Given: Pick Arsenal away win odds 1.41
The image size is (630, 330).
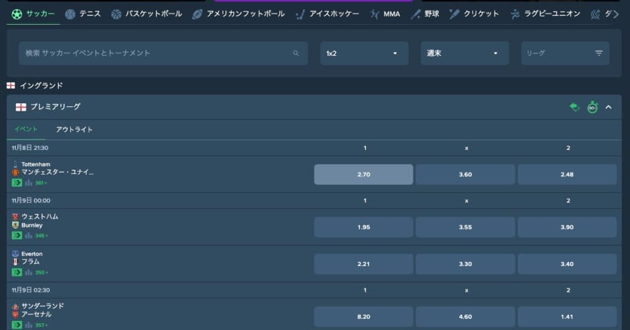Looking at the screenshot, I should 567,316.
